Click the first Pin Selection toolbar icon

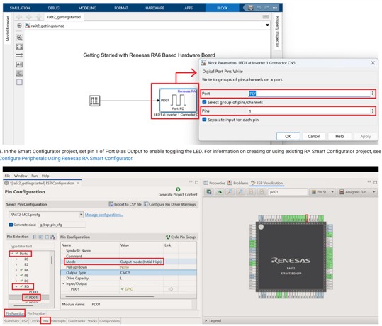[x=34, y=237]
